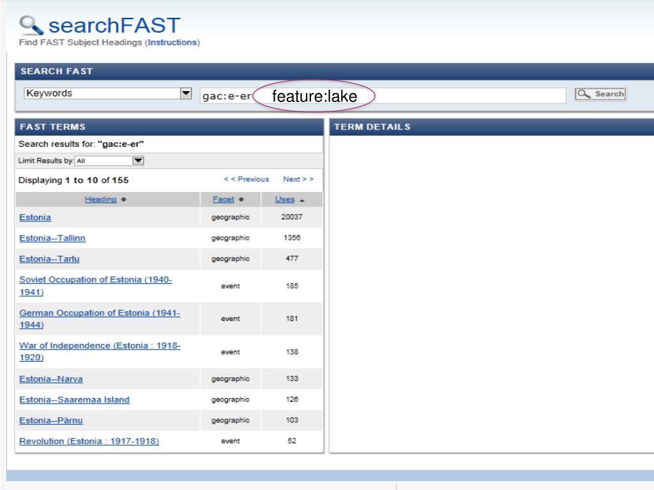The image size is (654, 490).
Task: Open the Keywords search type dropdown
Action: coord(108,93)
